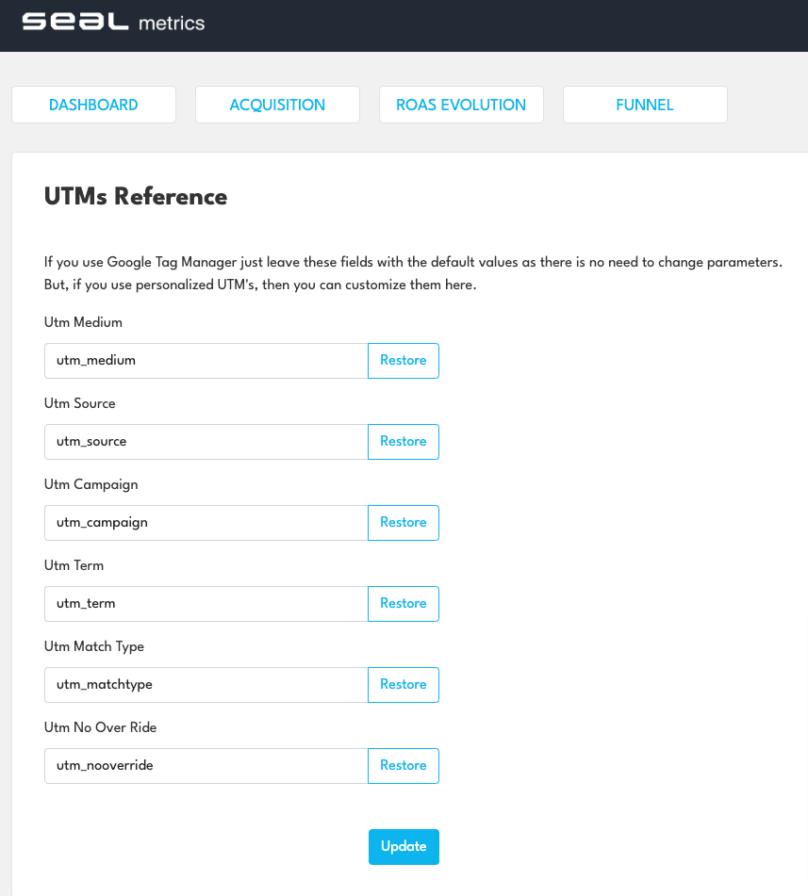Image resolution: width=808 pixels, height=896 pixels.
Task: Click the Update button to save UTMs
Action: point(404,846)
